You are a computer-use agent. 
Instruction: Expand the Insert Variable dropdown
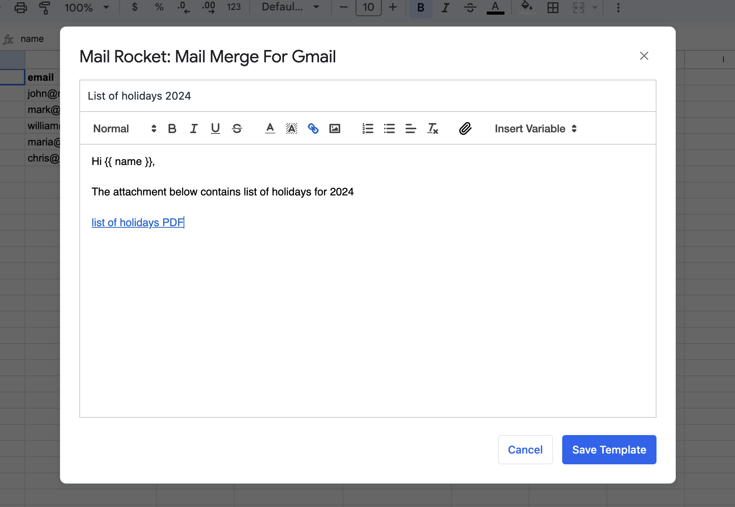tap(535, 128)
